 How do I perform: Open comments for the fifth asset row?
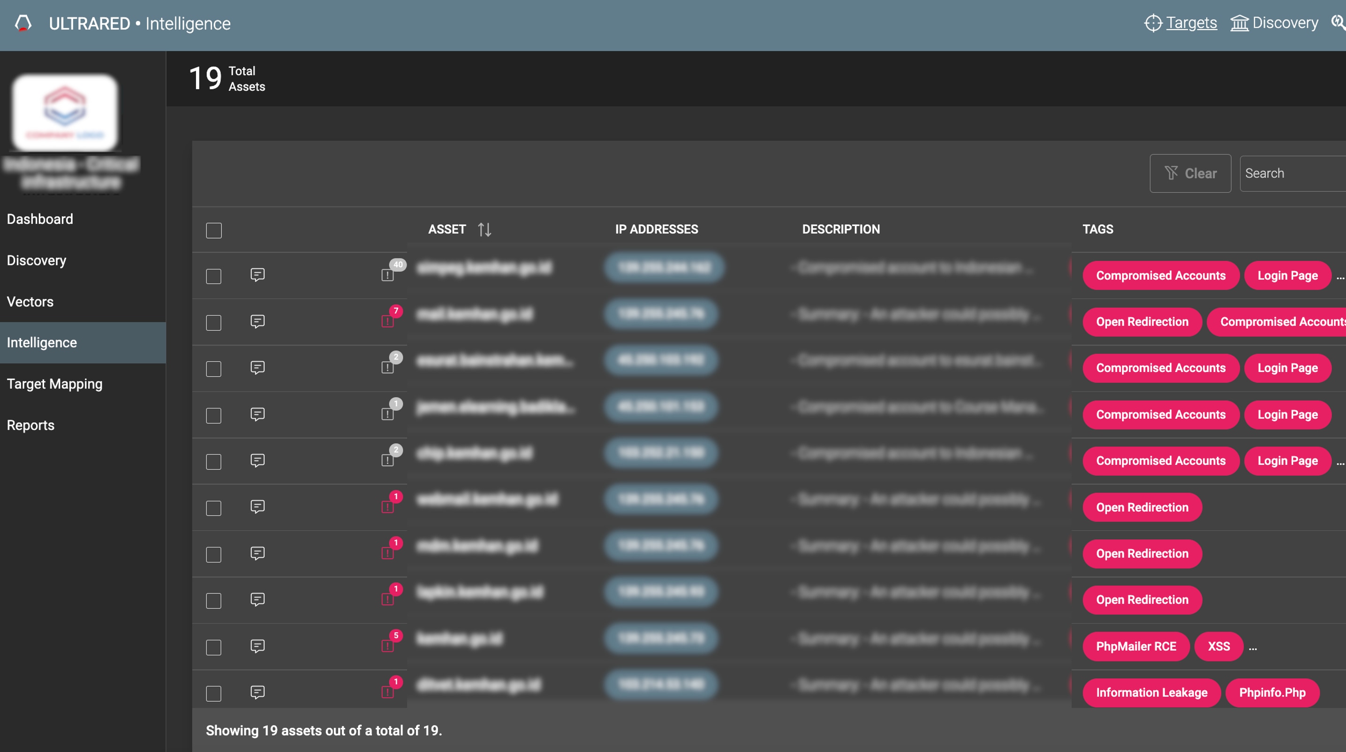click(x=257, y=460)
